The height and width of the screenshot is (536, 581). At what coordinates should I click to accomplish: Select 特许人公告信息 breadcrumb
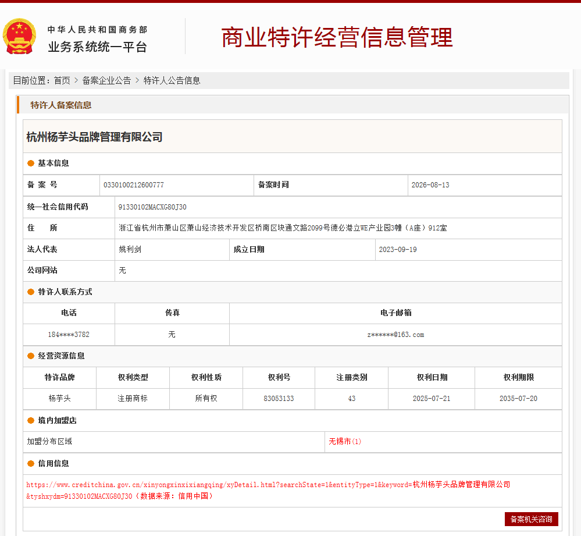172,80
